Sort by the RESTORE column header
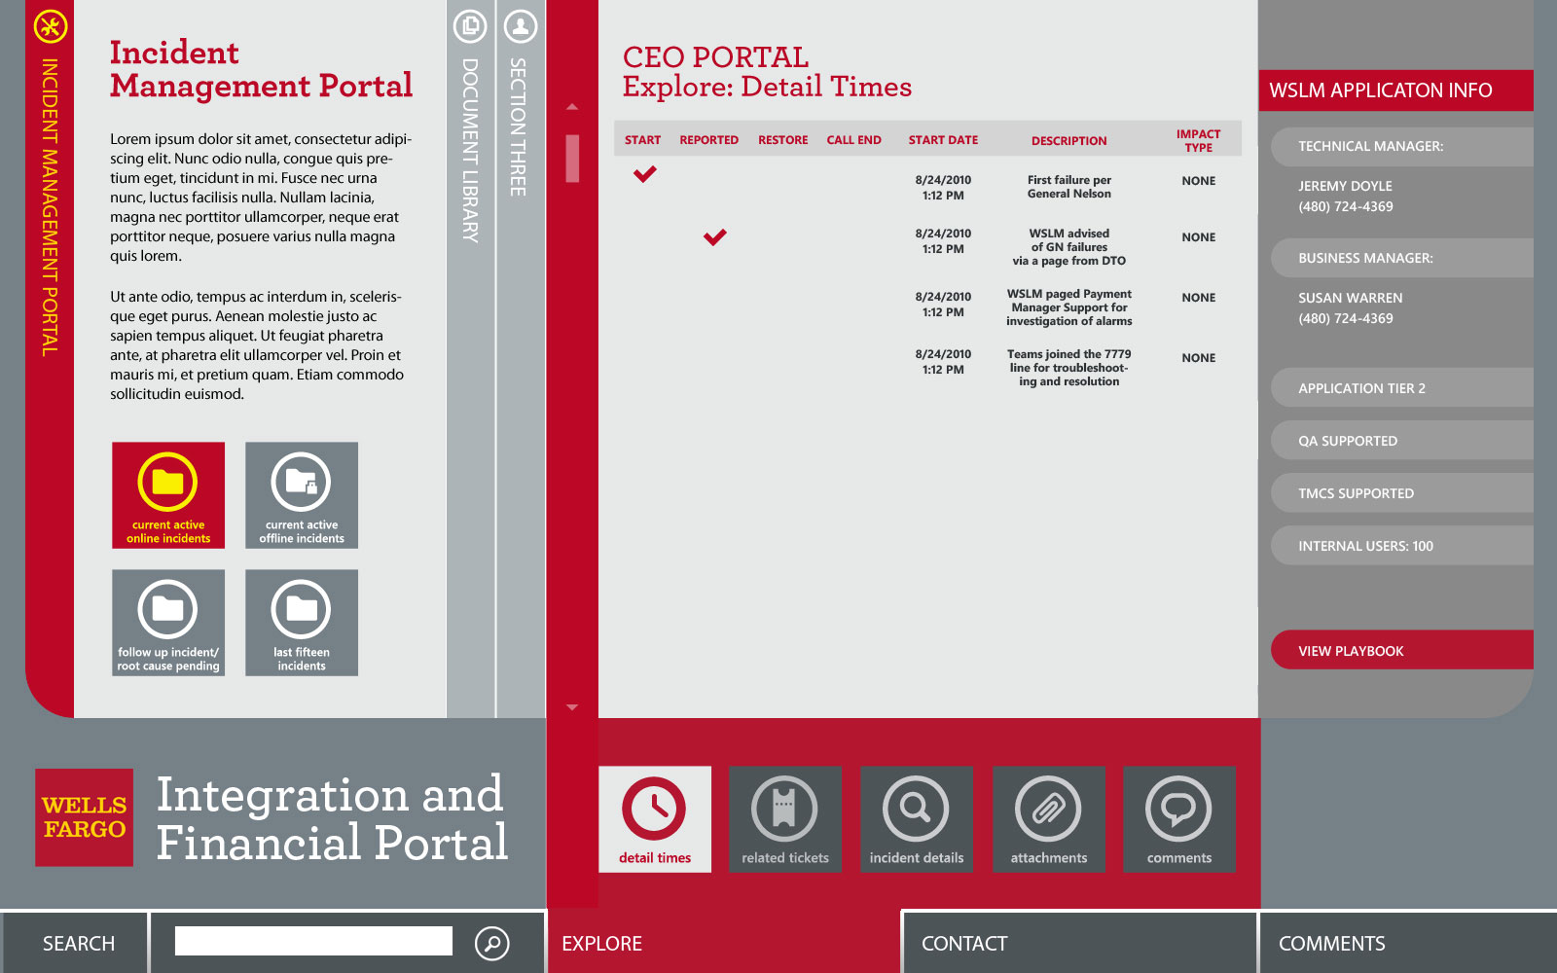 click(782, 140)
